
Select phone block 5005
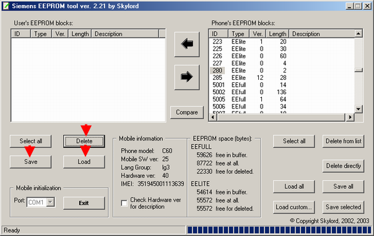tap(219, 99)
